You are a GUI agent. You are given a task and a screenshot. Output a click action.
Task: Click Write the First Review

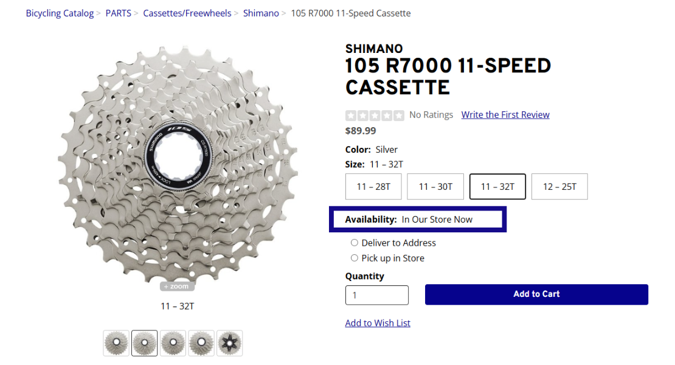click(505, 114)
